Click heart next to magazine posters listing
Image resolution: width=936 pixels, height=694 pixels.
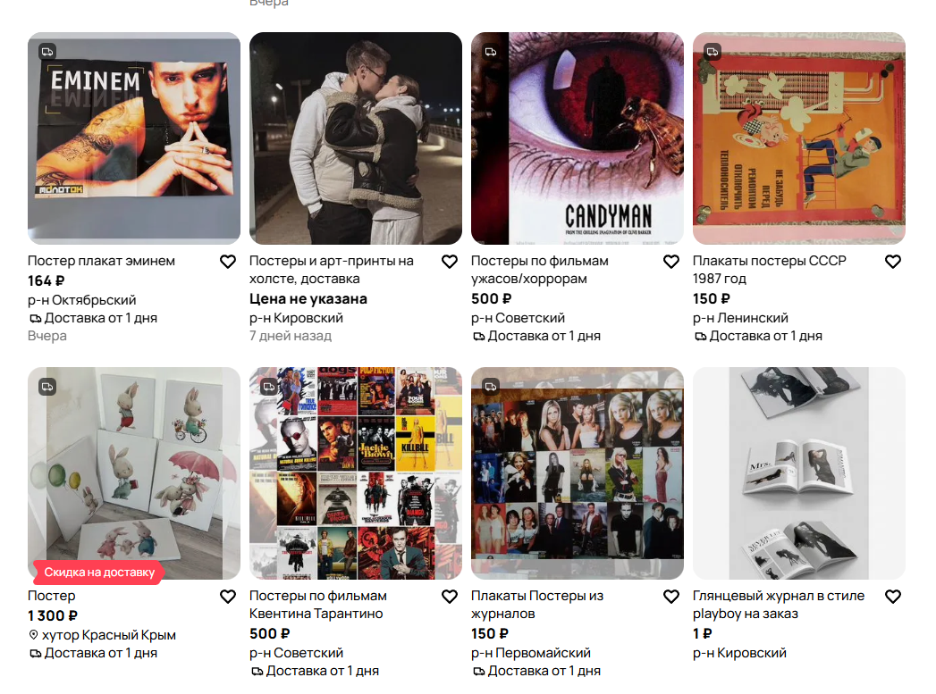[671, 597]
